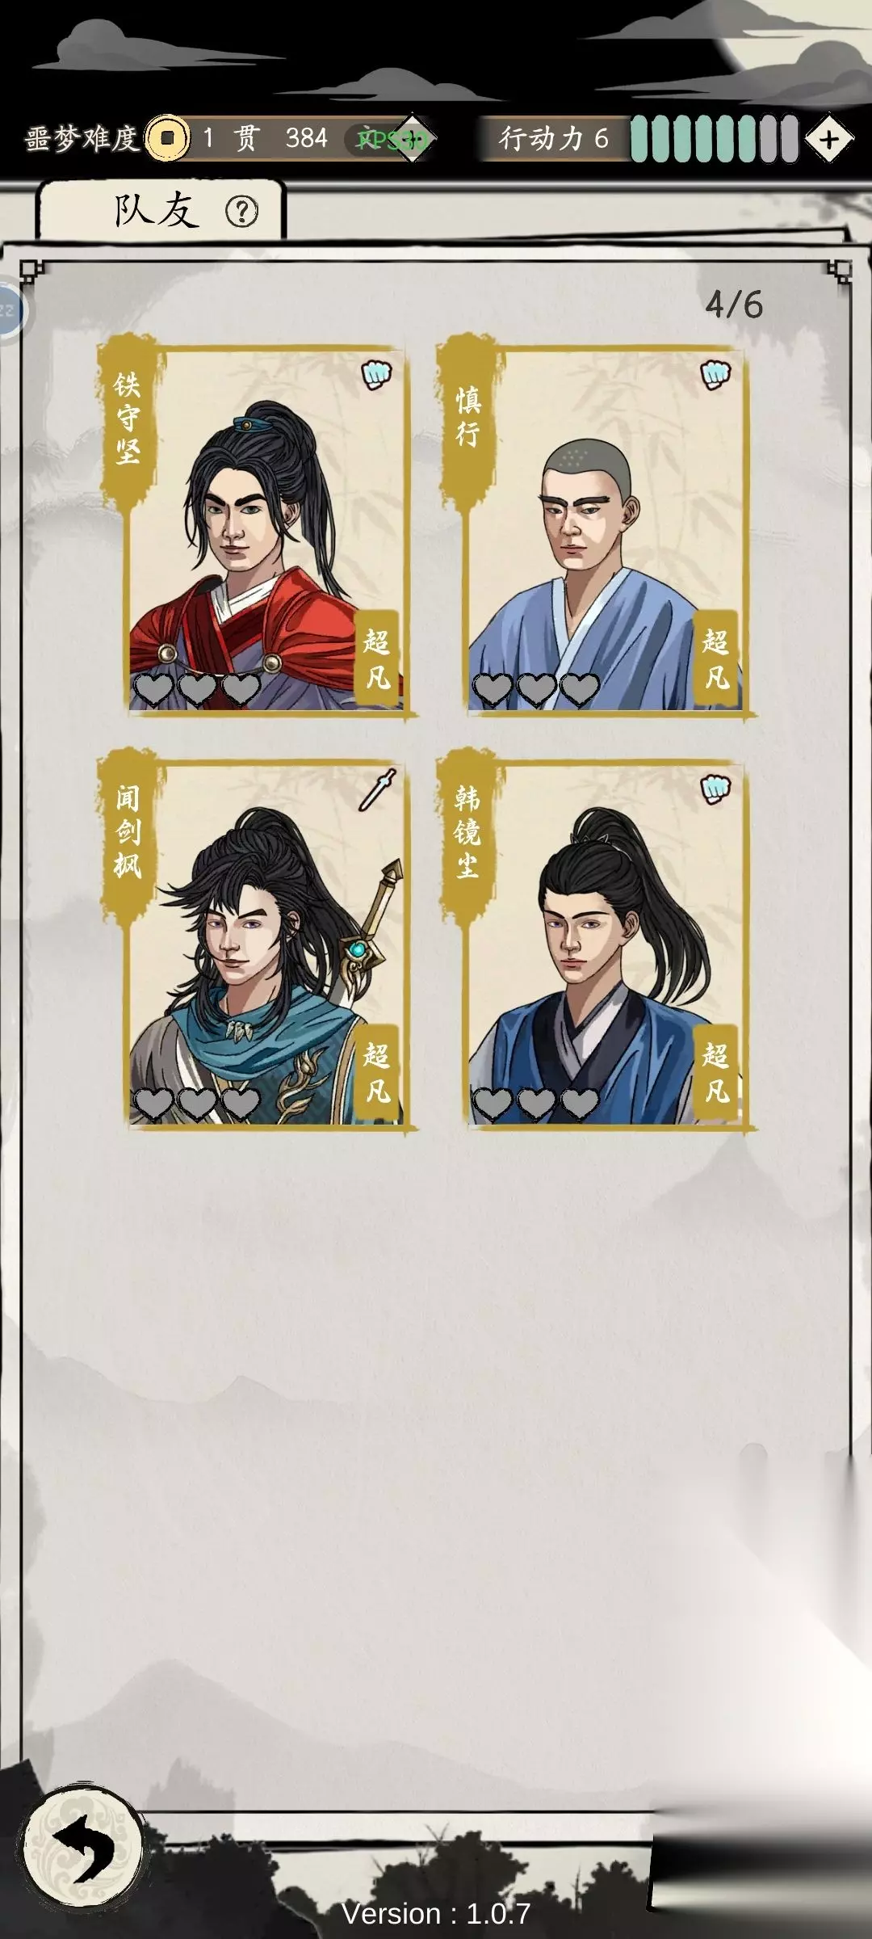Tap the 噩梦难度 difficulty label
Screen dimensions: 872x1939
click(x=82, y=138)
